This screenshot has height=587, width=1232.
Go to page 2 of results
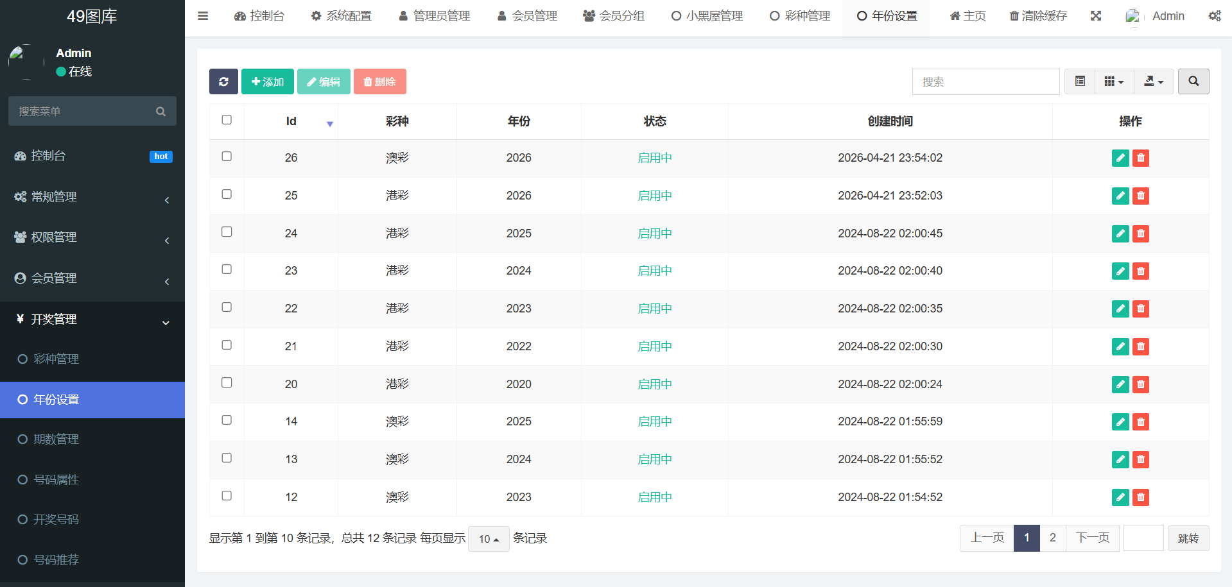point(1052,538)
